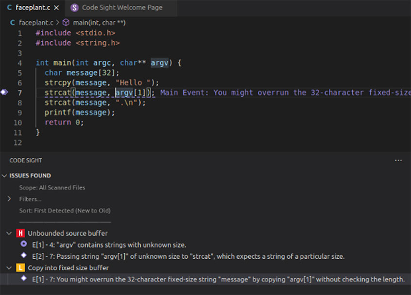Viewport: 411px width, 295px height.
Task: Click the purple circle icon beside the argv issue
Action: [23, 245]
